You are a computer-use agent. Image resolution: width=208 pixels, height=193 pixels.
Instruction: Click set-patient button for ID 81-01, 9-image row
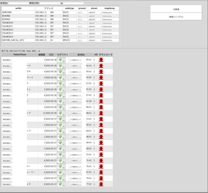[75, 66]
